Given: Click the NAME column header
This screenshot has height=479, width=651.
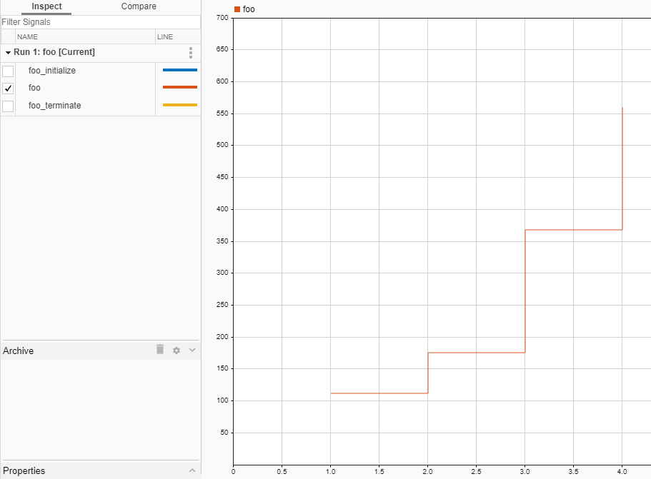Looking at the screenshot, I should coord(27,36).
